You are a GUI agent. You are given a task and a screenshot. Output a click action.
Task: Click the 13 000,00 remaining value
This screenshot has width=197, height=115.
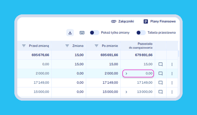pos(145,92)
